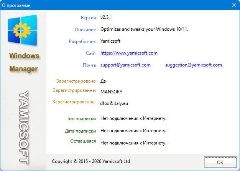Click the description text 'Optimizes and tweaks your Windows 10/11.'
The height and width of the screenshot is (171, 240).
pos(144,29)
